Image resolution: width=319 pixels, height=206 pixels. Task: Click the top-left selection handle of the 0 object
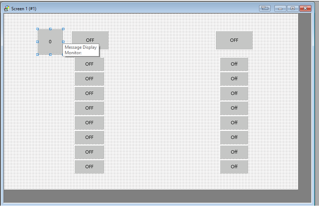tap(37, 29)
